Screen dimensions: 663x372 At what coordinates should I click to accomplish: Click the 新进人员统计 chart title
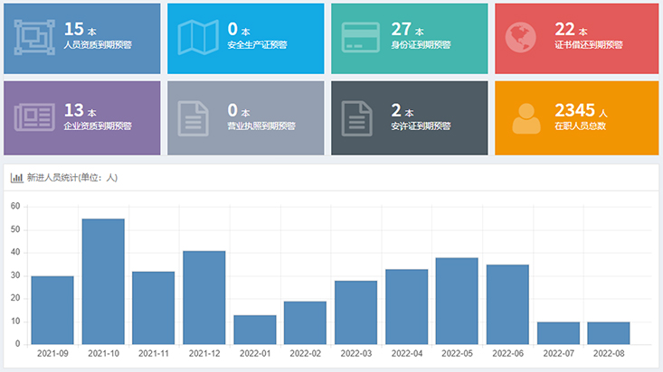click(x=72, y=178)
